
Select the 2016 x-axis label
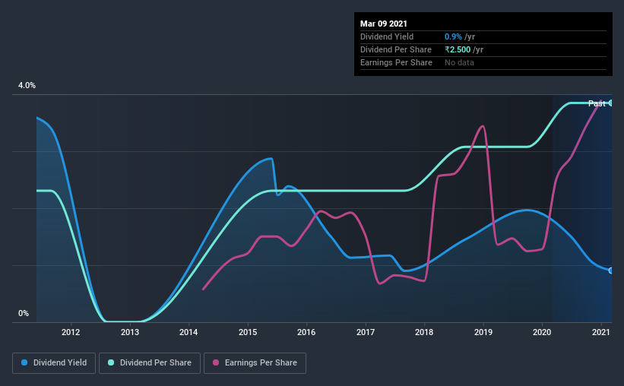click(x=306, y=332)
